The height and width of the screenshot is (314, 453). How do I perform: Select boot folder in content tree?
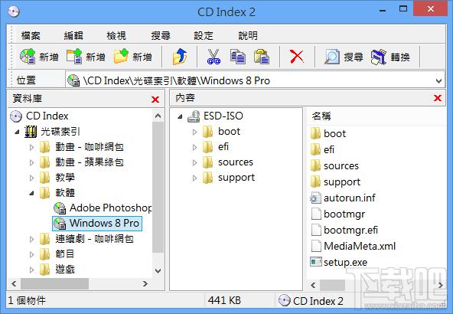[x=229, y=132]
